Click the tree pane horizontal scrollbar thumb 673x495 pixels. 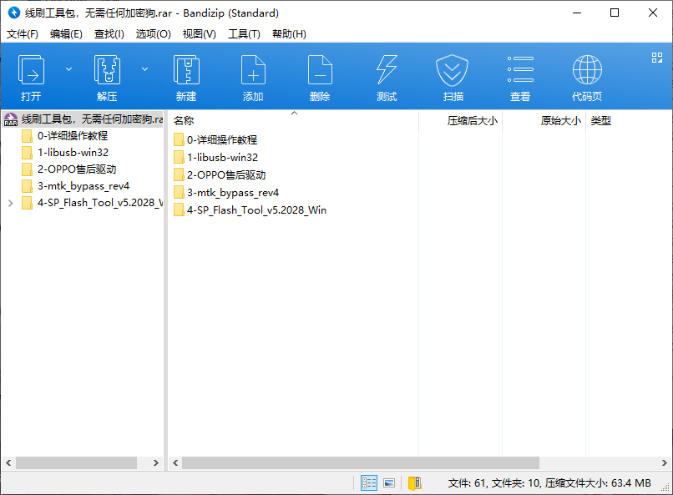[76, 462]
